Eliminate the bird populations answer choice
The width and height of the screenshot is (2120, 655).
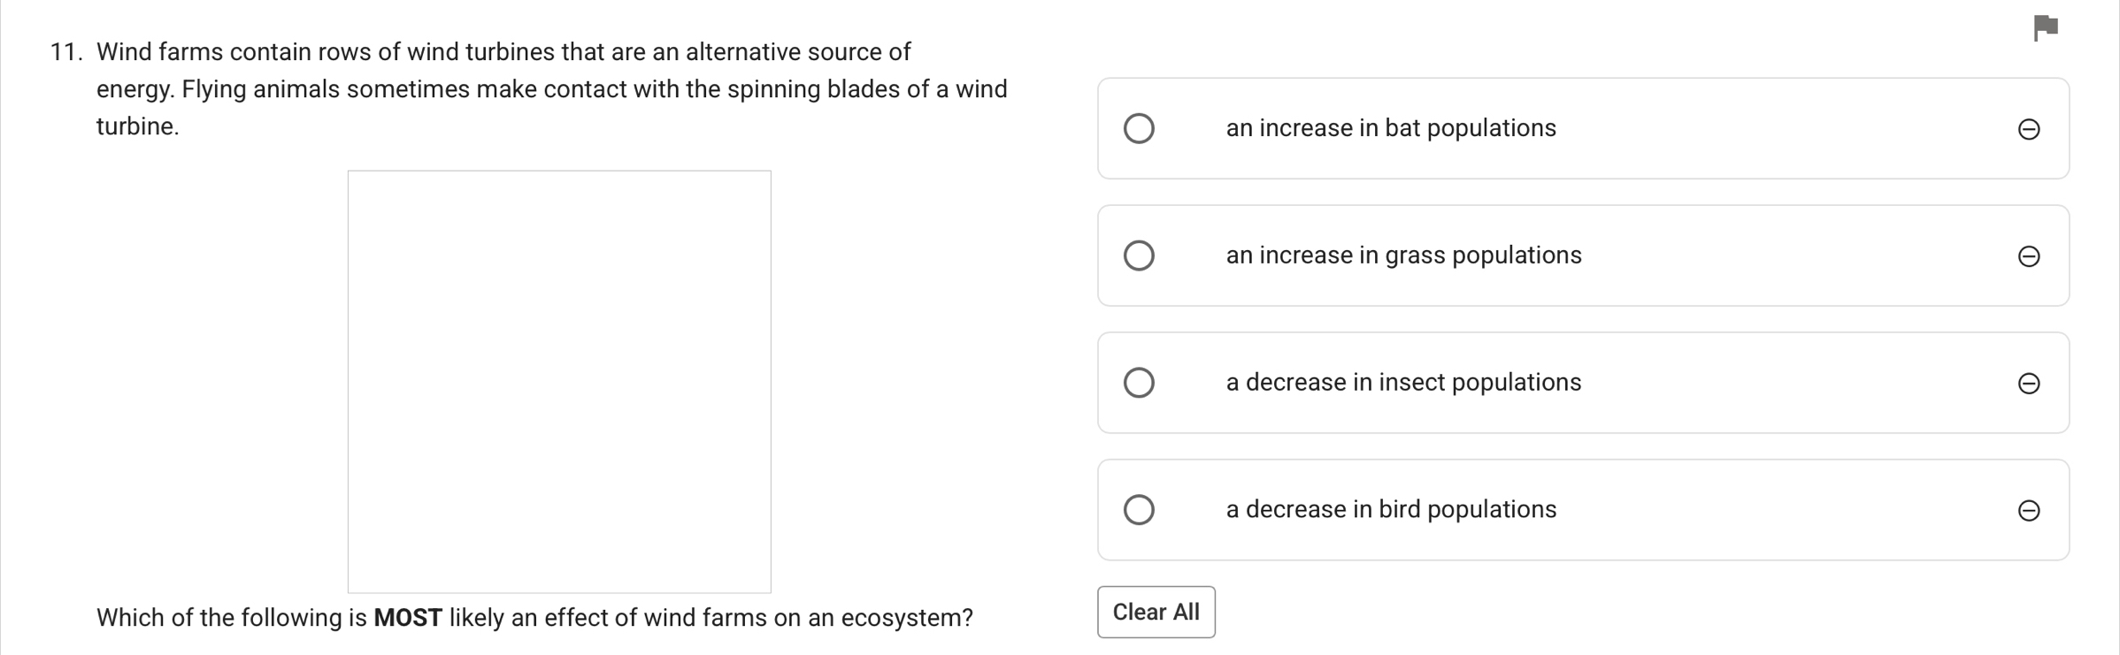pos(2029,511)
